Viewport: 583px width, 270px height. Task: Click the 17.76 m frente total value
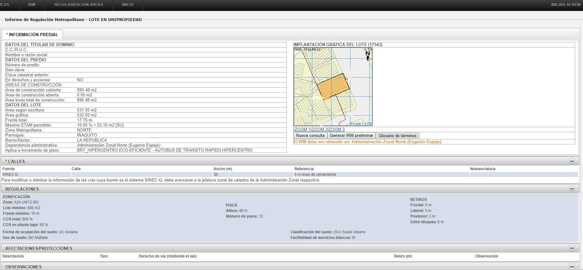[x=85, y=120]
